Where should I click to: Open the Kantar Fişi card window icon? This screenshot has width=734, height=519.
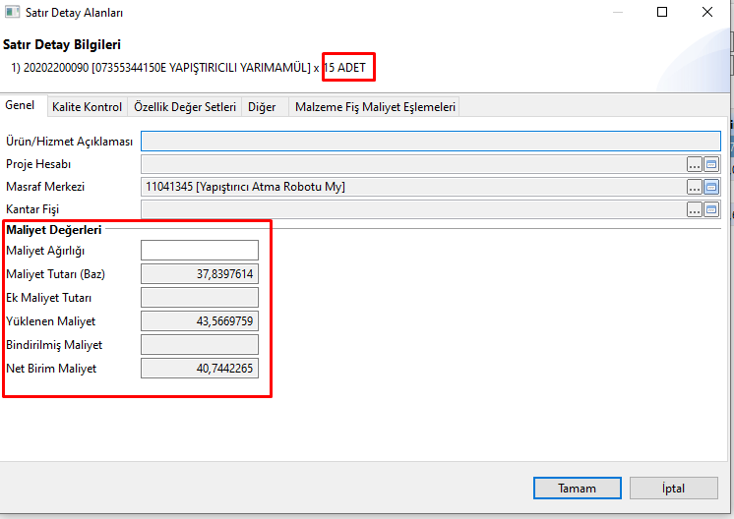(x=711, y=209)
